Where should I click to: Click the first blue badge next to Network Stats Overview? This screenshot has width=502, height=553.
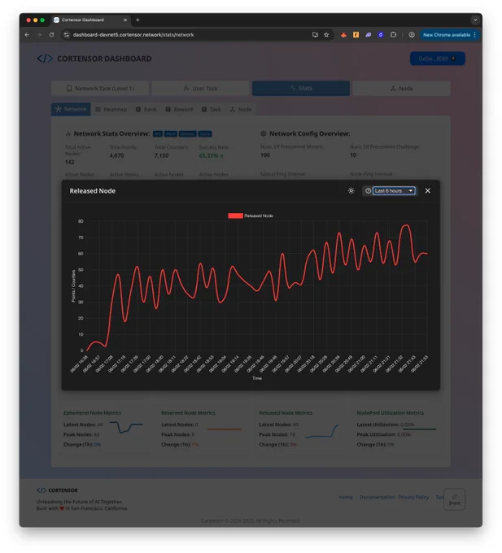click(x=158, y=134)
